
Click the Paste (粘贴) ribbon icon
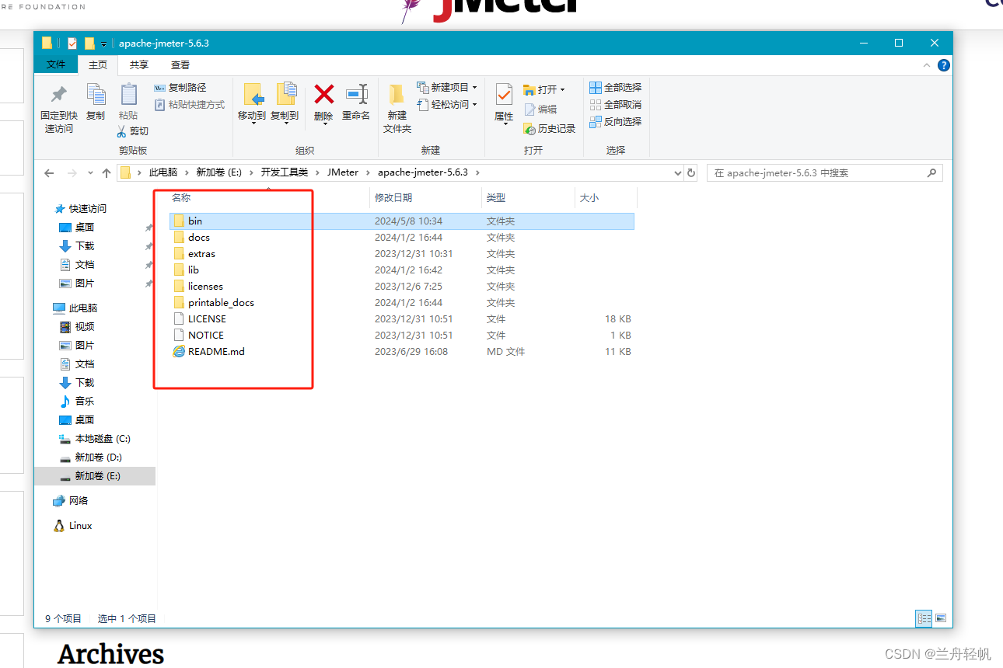pyautogui.click(x=128, y=95)
